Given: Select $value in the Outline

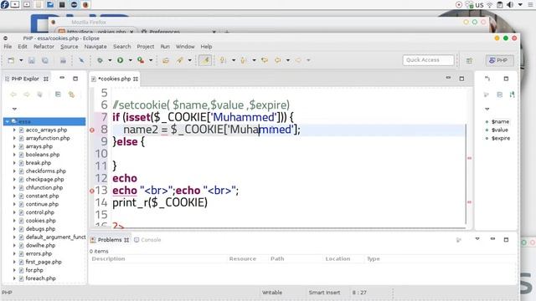Looking at the screenshot, I should tap(500, 130).
